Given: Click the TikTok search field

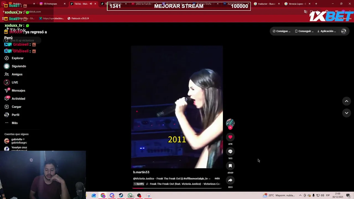Looking at the screenshot, I should tap(23, 40).
